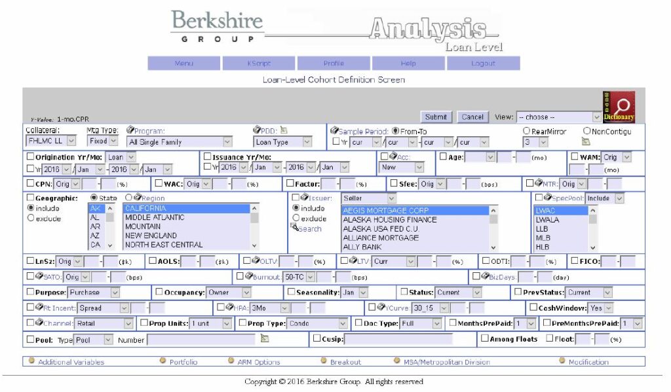Open the Profile navigation tab

[x=334, y=63]
